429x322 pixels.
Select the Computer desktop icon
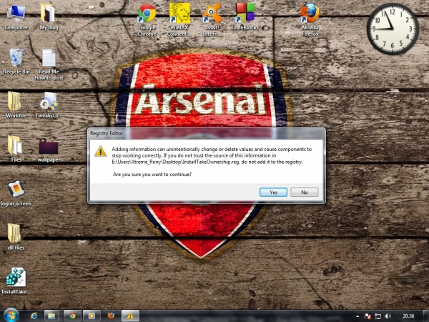[x=16, y=17]
